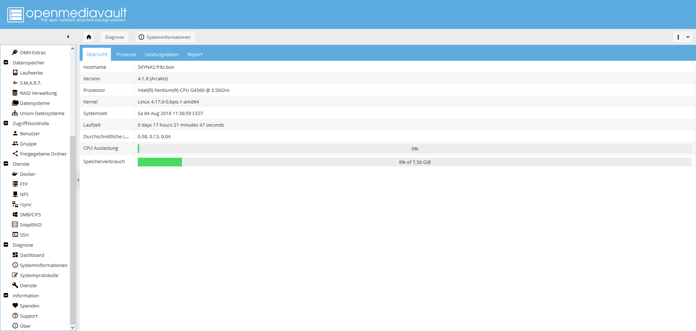
Task: Collapse the Datenspeicher tree section
Action: click(x=6, y=62)
